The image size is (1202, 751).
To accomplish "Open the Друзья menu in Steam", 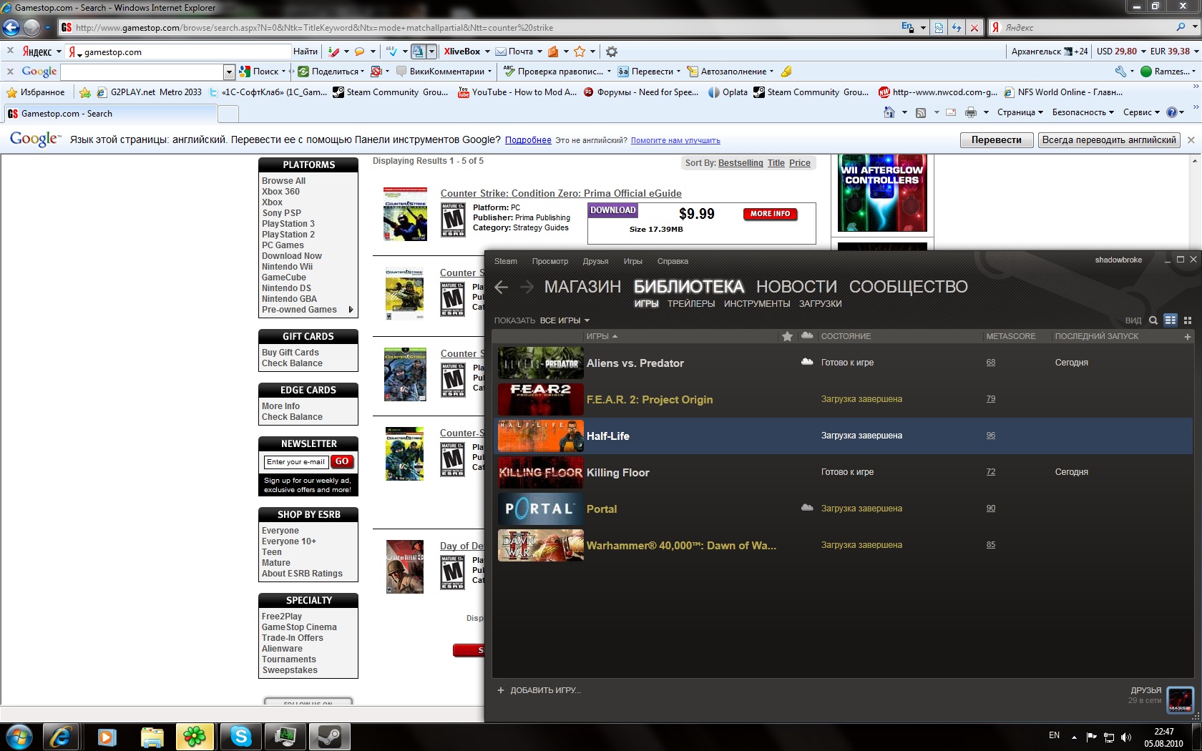I will point(595,262).
